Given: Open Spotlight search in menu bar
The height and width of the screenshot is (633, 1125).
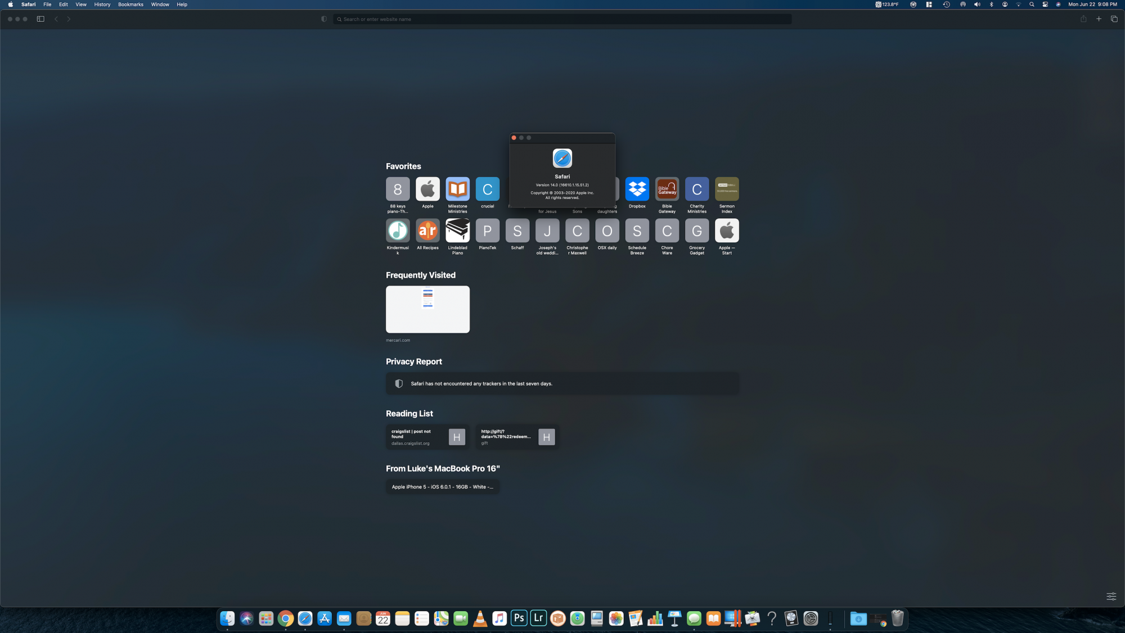Looking at the screenshot, I should pyautogui.click(x=1032, y=4).
